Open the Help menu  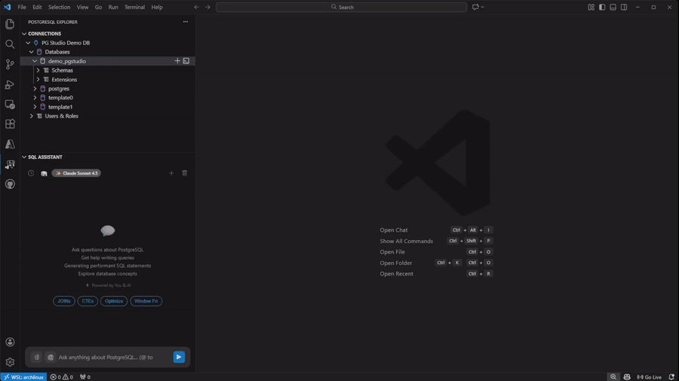tap(157, 7)
